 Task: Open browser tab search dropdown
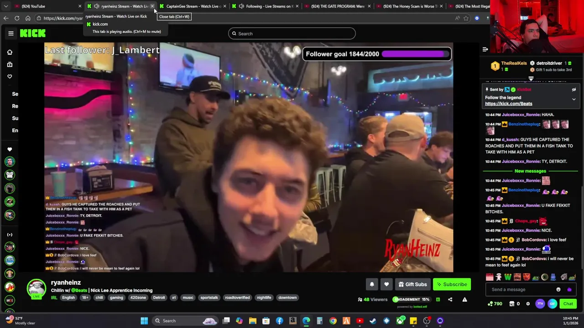pos(6,6)
